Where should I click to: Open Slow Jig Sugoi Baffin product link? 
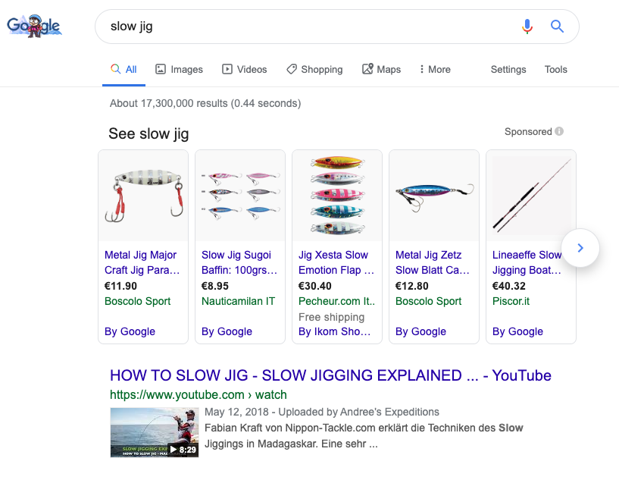pos(239,262)
